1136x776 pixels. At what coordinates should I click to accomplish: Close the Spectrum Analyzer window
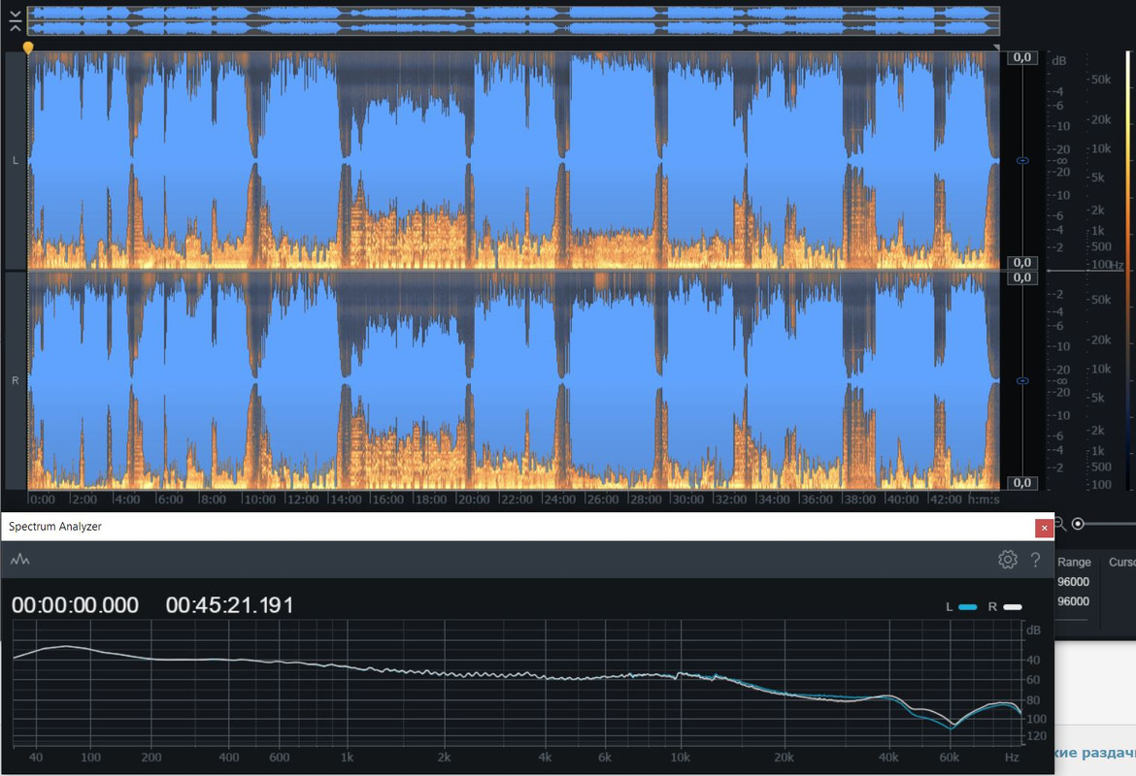[x=1044, y=528]
